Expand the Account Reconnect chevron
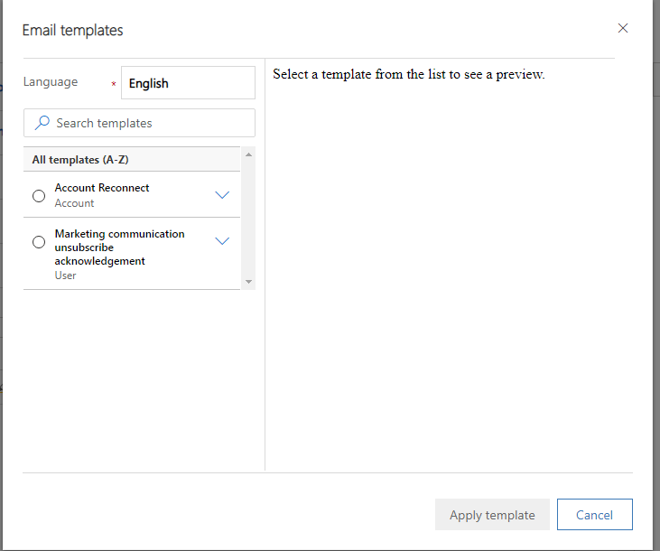660x551 pixels. (x=222, y=194)
